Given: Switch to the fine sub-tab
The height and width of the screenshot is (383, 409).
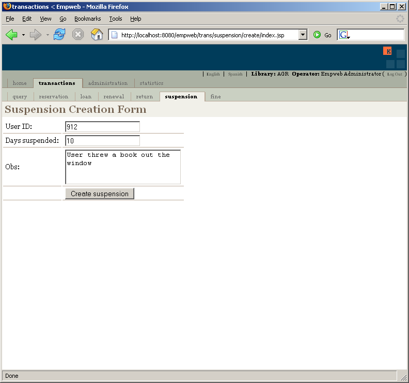Looking at the screenshot, I should [x=215, y=97].
